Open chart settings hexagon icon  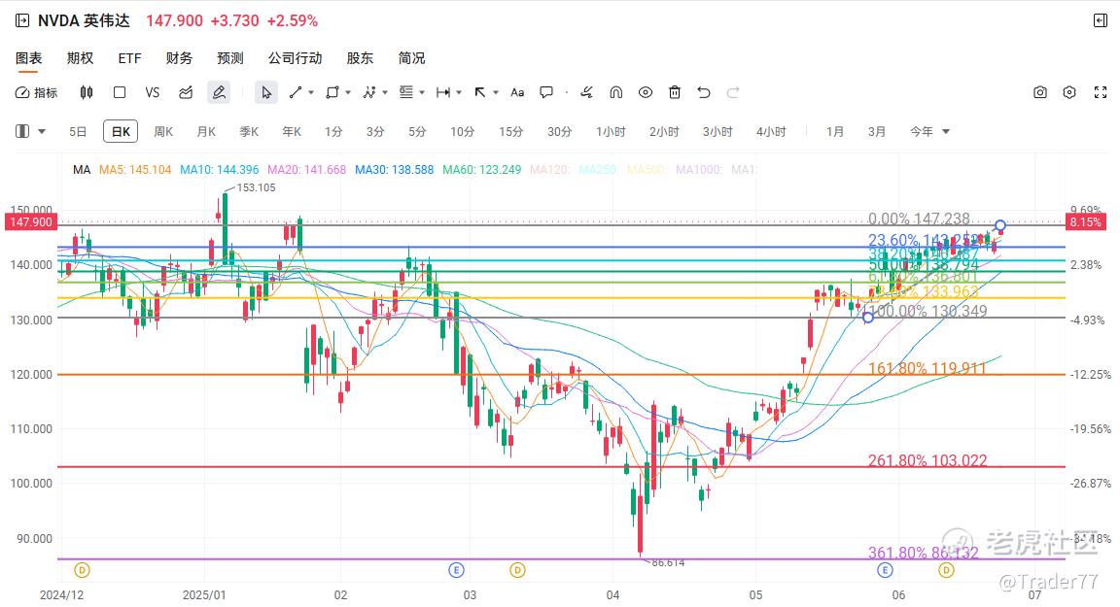[x=1069, y=92]
